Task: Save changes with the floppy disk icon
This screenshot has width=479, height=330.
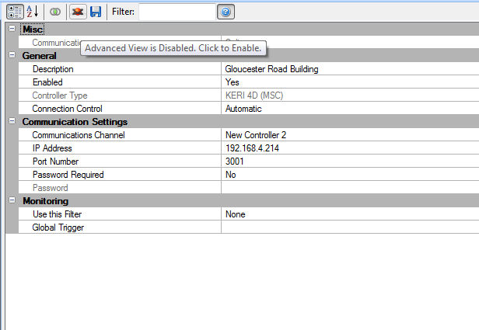Action: [96, 12]
